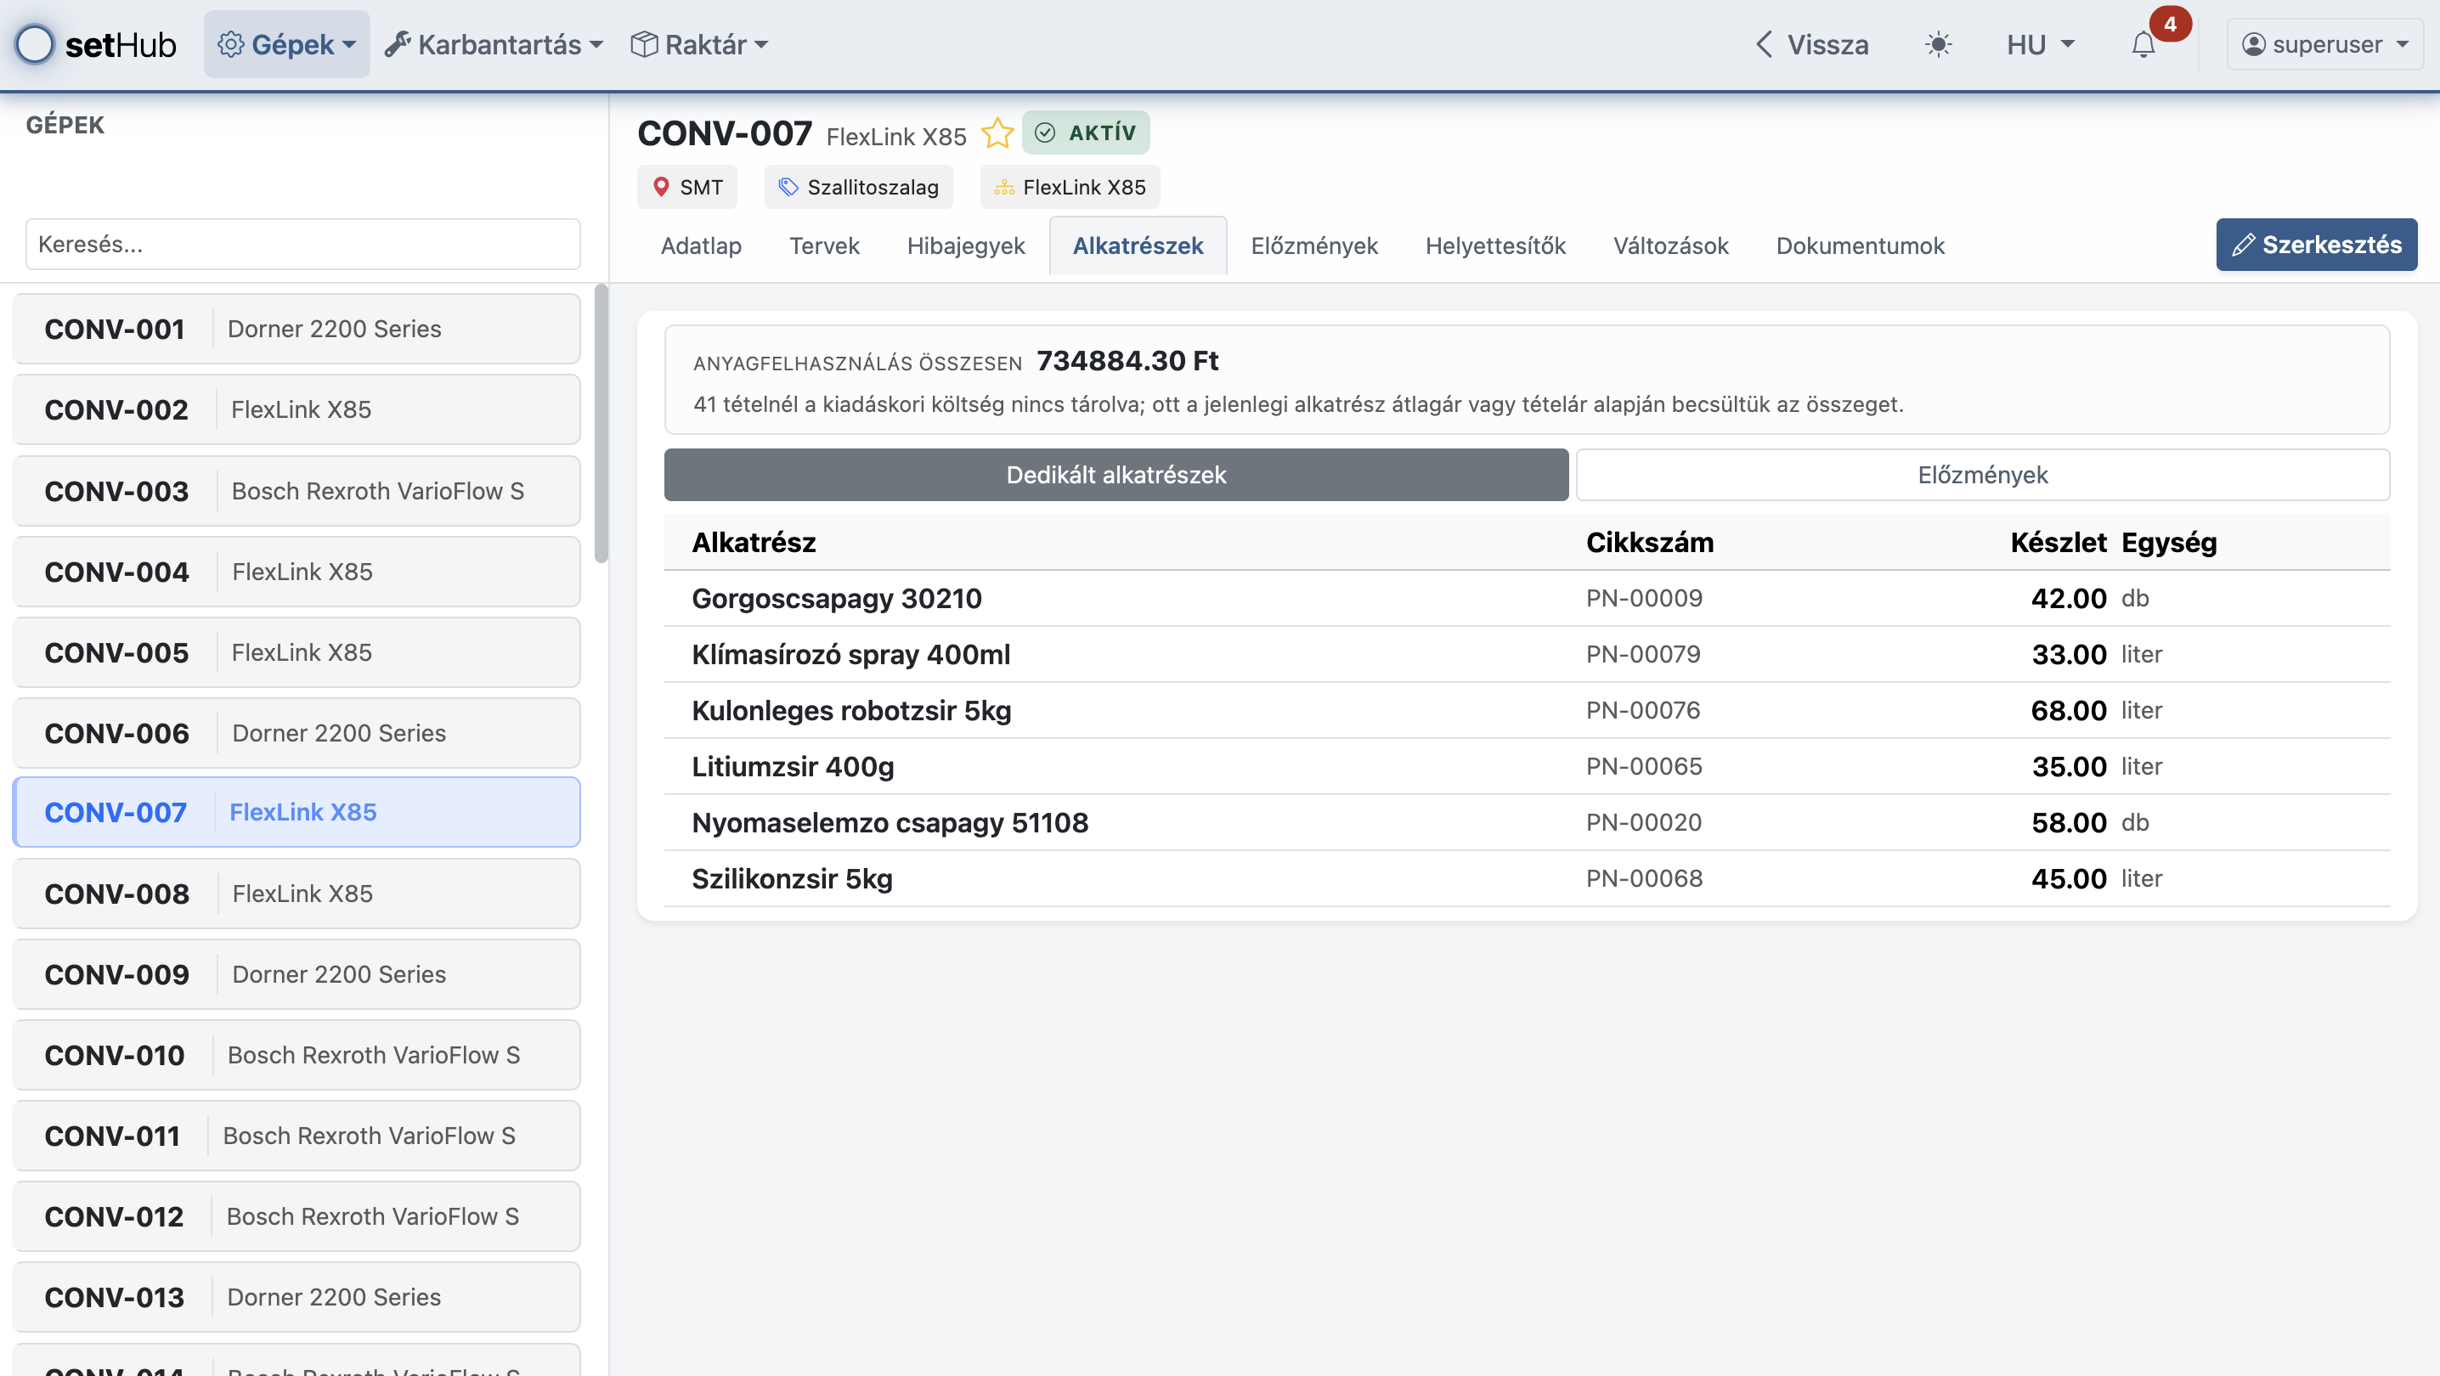Click the Szerkesztés edit button

click(2316, 245)
